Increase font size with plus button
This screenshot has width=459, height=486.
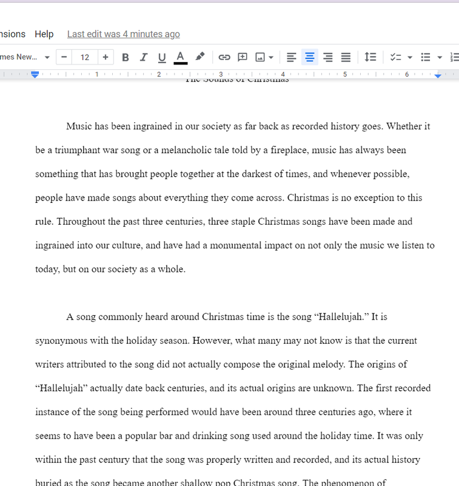106,57
